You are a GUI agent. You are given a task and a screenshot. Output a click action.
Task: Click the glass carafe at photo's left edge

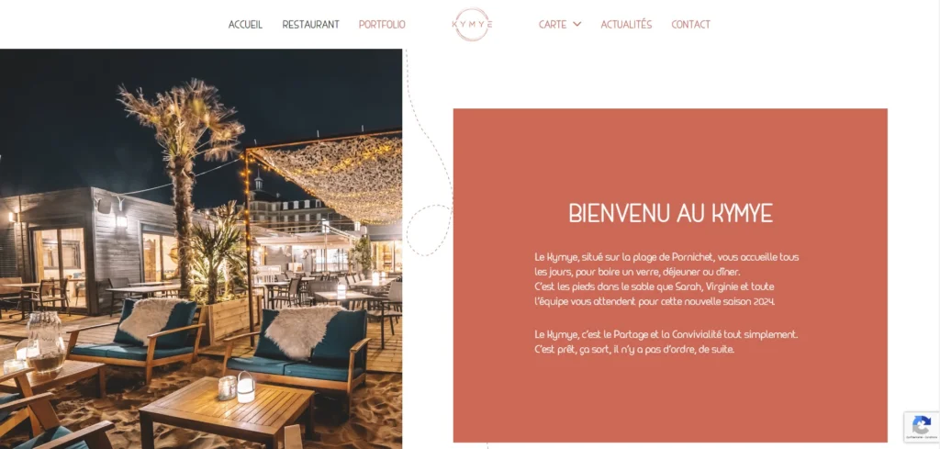click(44, 342)
